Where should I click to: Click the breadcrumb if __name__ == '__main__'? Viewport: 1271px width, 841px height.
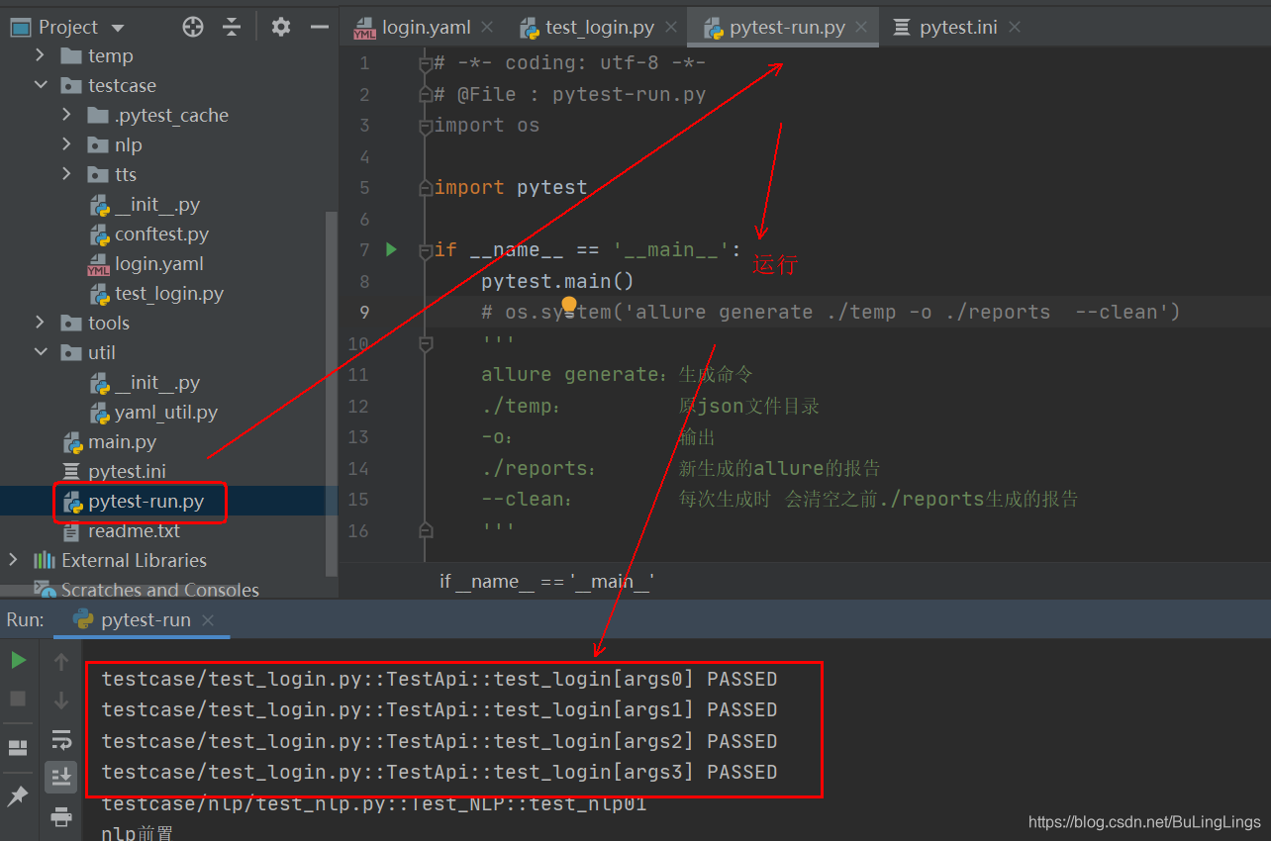(x=546, y=581)
